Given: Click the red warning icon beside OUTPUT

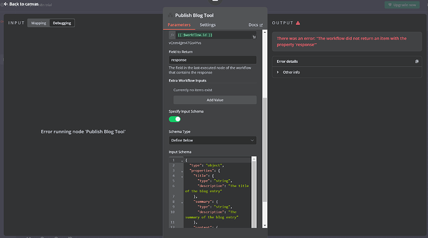Looking at the screenshot, I should (x=298, y=23).
